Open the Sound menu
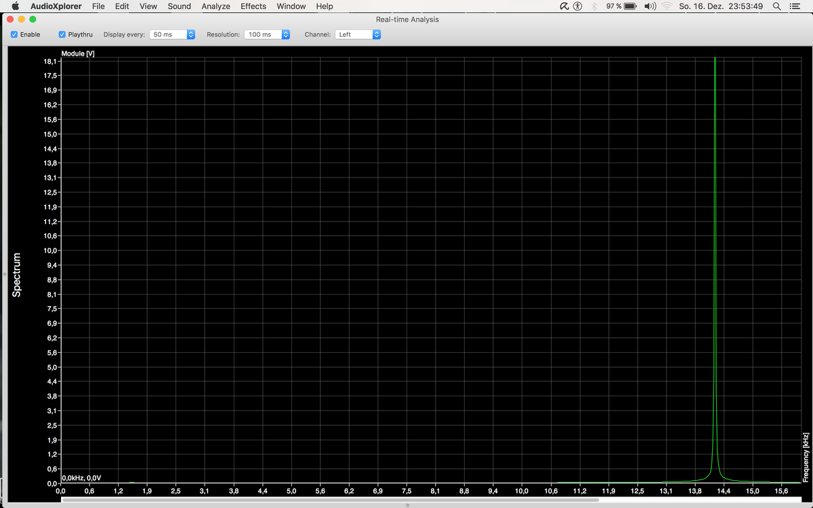Viewport: 813px width, 508px height. point(180,6)
